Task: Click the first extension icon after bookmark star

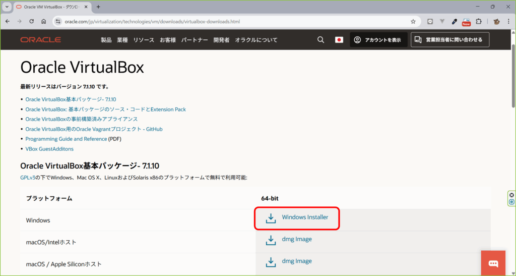Action: 430,21
